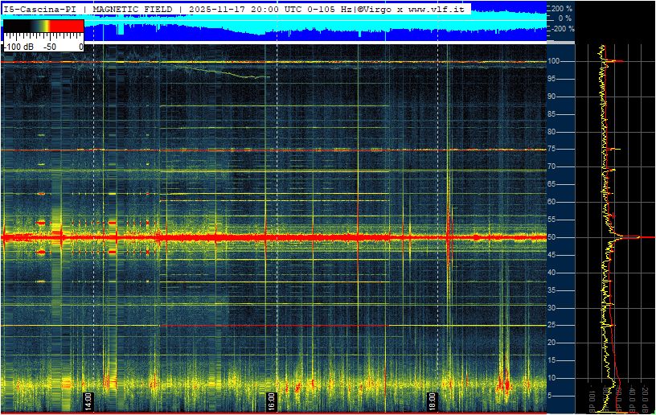This screenshot has width=656, height=415.
Task: Click the 14:00 time marker label
Action: tap(88, 401)
